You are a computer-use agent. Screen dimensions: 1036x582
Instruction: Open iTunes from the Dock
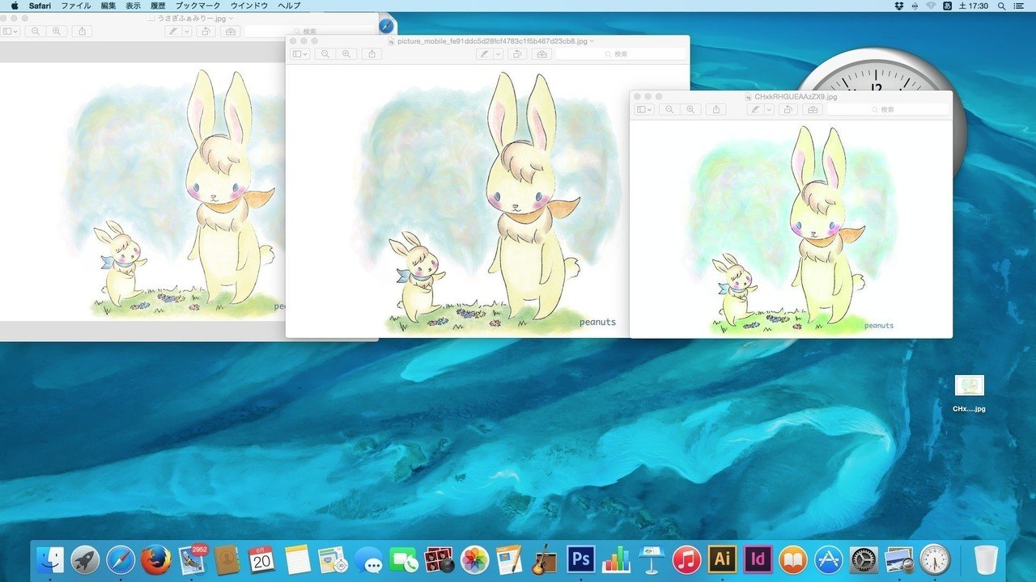tap(686, 559)
